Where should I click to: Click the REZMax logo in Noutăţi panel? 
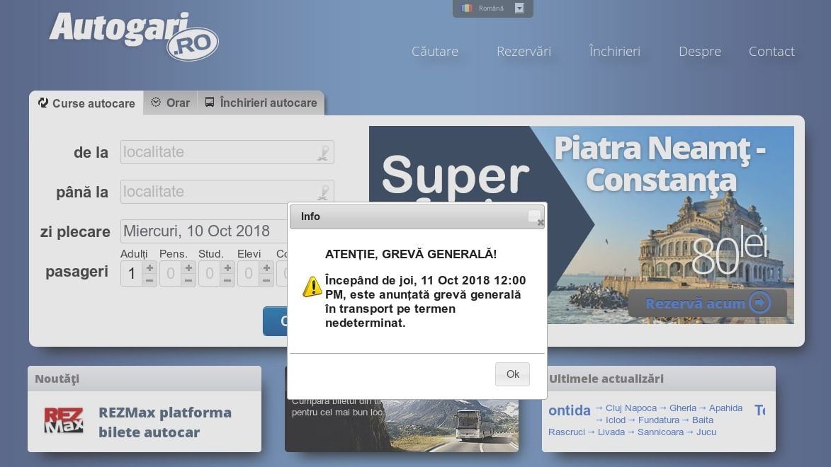(x=64, y=421)
